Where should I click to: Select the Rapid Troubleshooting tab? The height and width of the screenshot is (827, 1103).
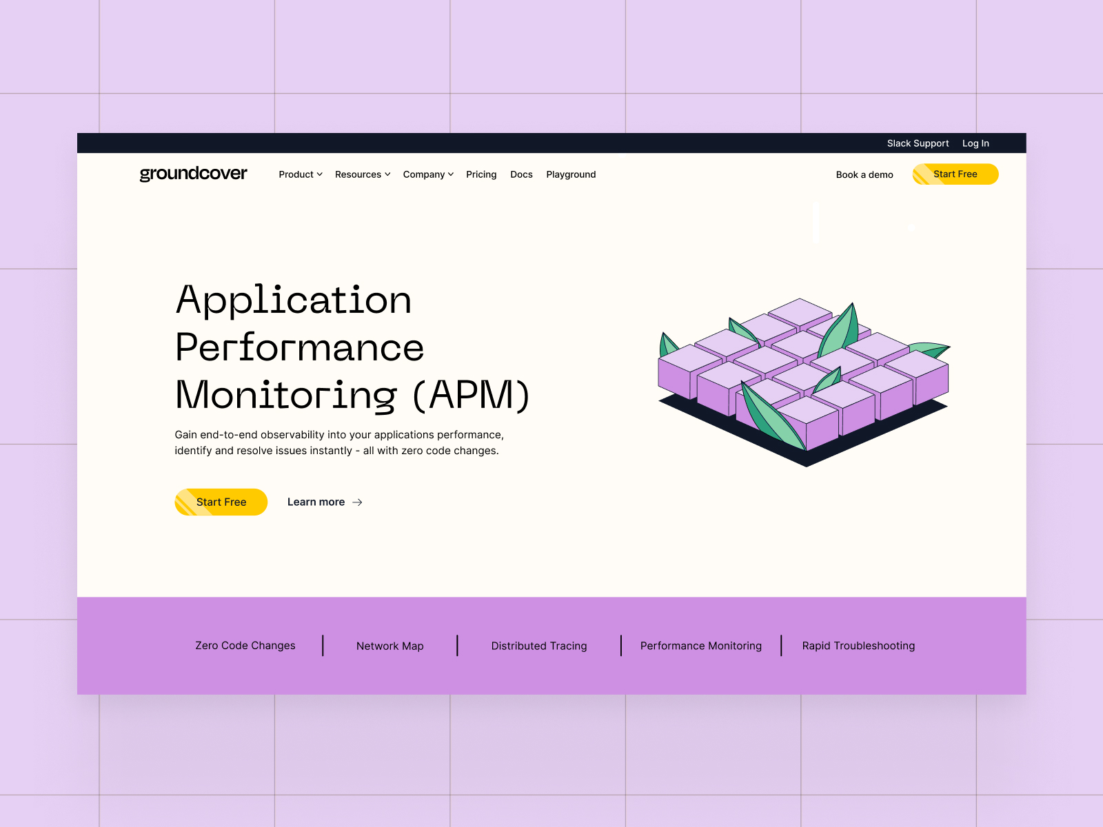[x=858, y=646]
